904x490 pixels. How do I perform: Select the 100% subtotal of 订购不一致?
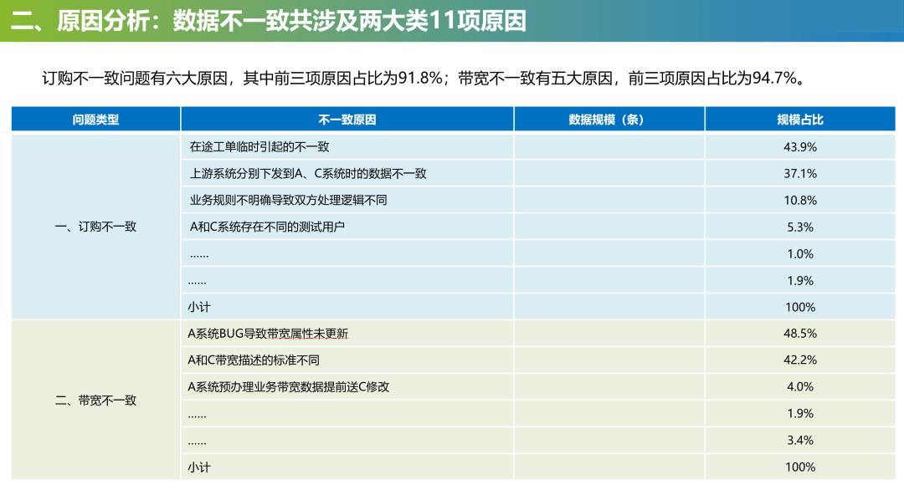(799, 307)
